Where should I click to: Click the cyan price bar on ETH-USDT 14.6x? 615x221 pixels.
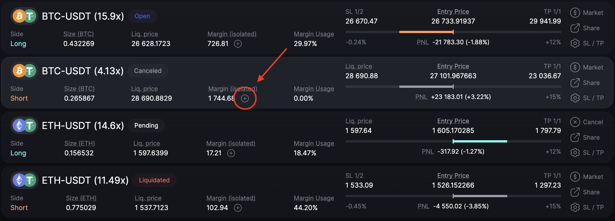[x=480, y=141]
